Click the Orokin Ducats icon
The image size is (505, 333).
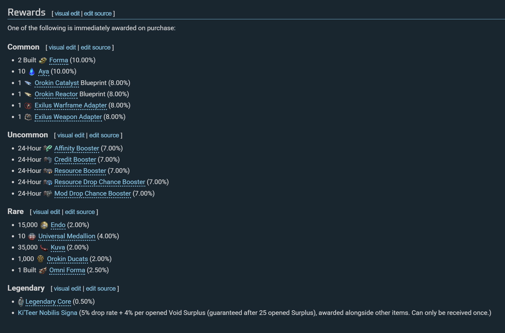(41, 259)
